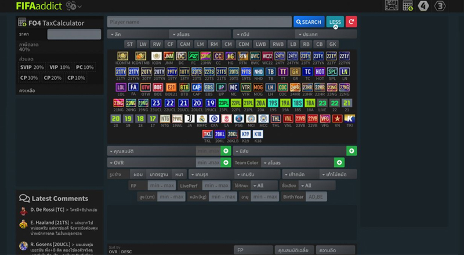Viewport: 464px width, 255px height.
Task: Open the squad builder icon in header
Action: (391, 6)
